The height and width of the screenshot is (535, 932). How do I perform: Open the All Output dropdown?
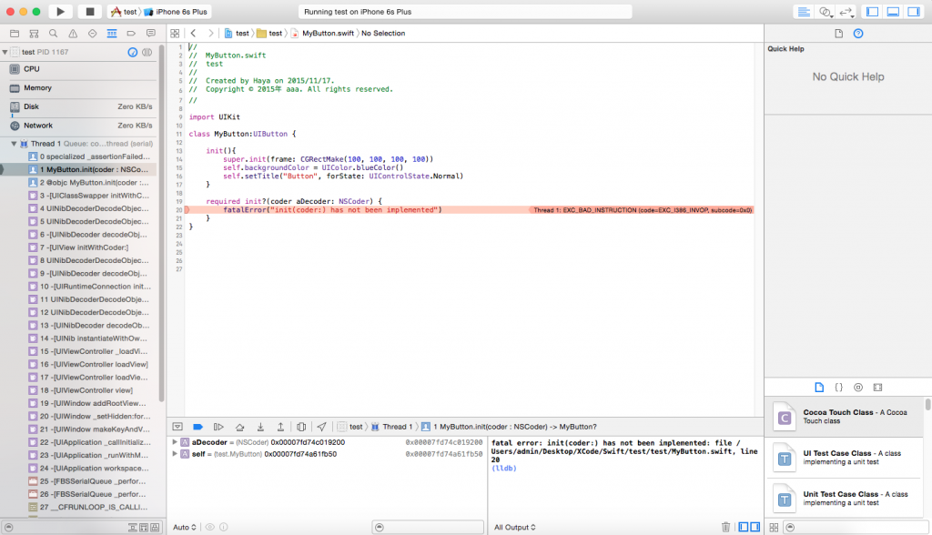point(514,527)
